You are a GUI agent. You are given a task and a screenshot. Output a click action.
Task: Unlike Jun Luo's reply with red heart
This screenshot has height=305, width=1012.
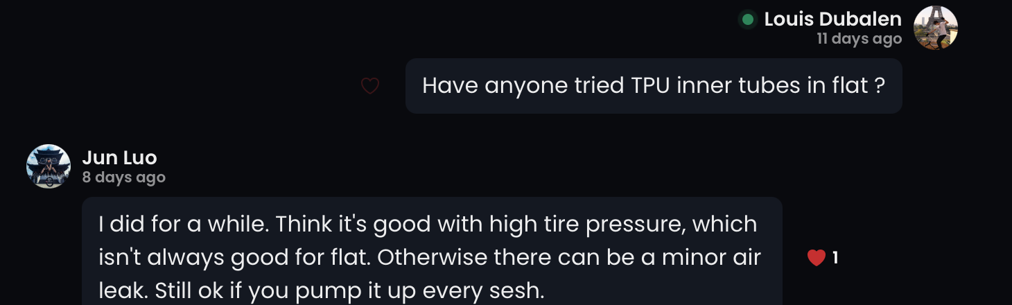click(x=817, y=258)
